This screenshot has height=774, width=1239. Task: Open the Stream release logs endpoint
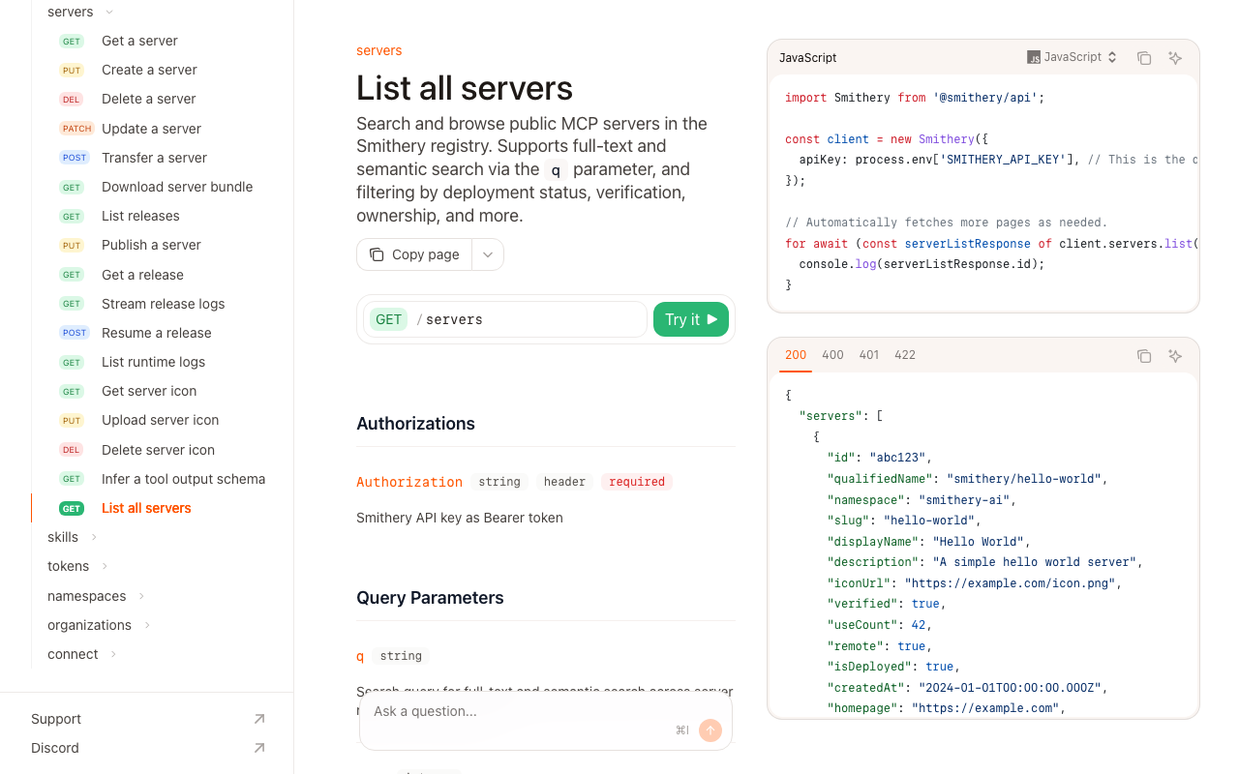162,304
